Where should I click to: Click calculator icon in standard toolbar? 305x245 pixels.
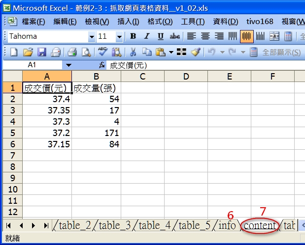(x=253, y=52)
